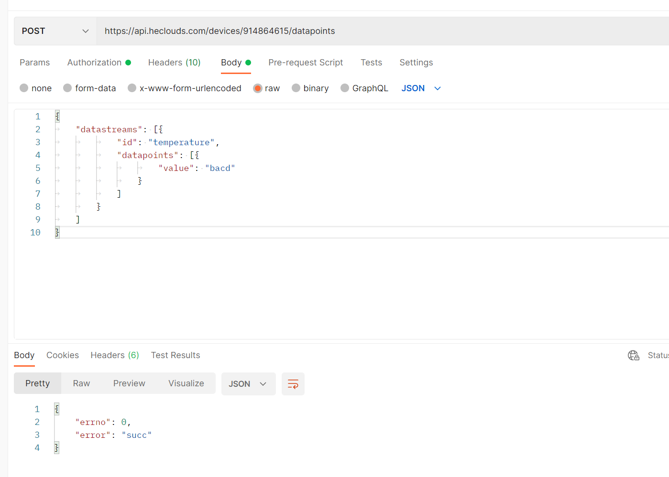Open the POST method dropdown

click(55, 31)
